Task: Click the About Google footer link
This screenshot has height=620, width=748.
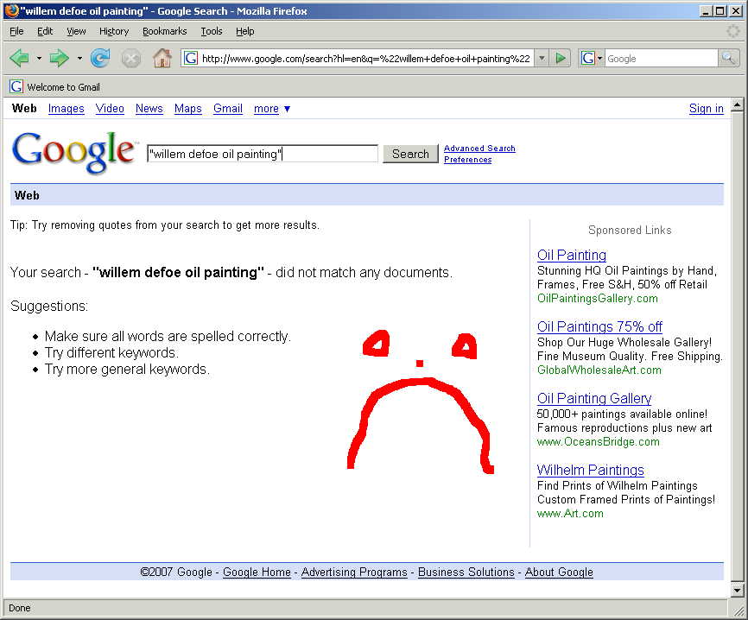Action: (559, 572)
